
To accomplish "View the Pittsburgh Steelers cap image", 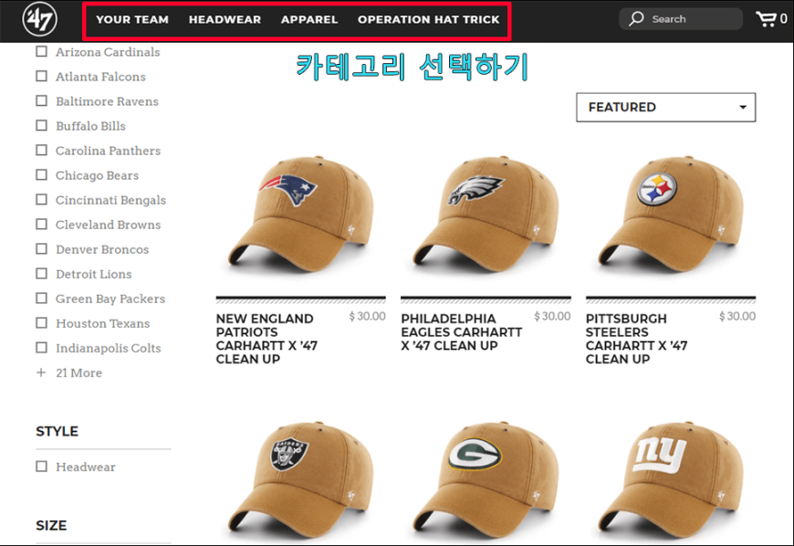I will 671,214.
